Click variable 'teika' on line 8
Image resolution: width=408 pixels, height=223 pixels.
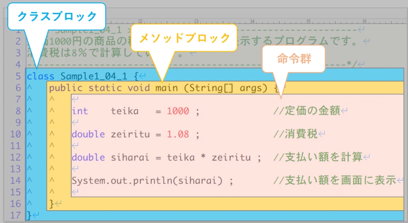[125, 111]
